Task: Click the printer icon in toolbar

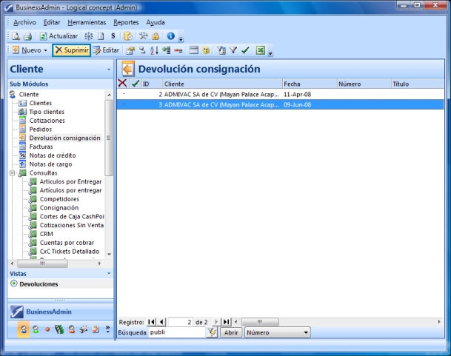Action: tap(27, 36)
